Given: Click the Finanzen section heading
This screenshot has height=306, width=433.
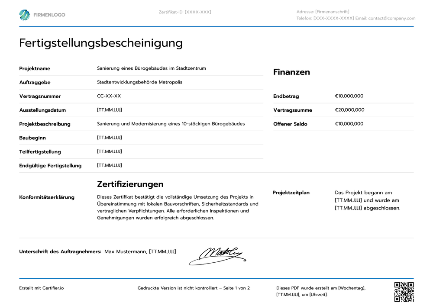Looking at the screenshot, I should (x=291, y=72).
